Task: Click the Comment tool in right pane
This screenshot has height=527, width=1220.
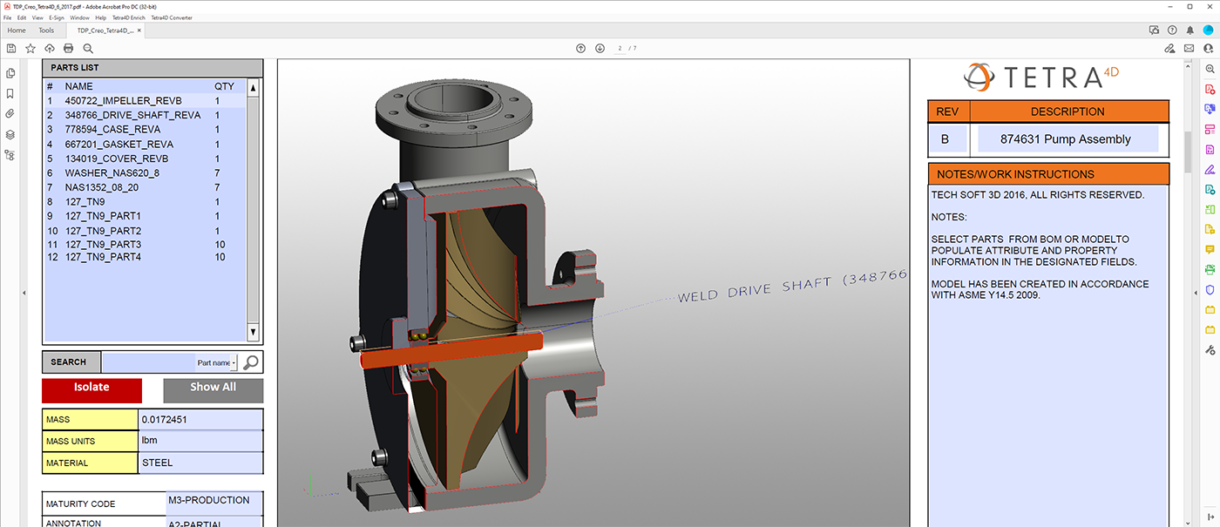Action: point(1210,249)
